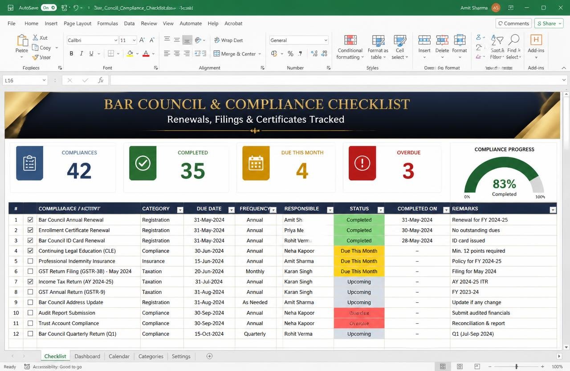Click the Delete cells icon
The image size is (570, 371).
442,40
